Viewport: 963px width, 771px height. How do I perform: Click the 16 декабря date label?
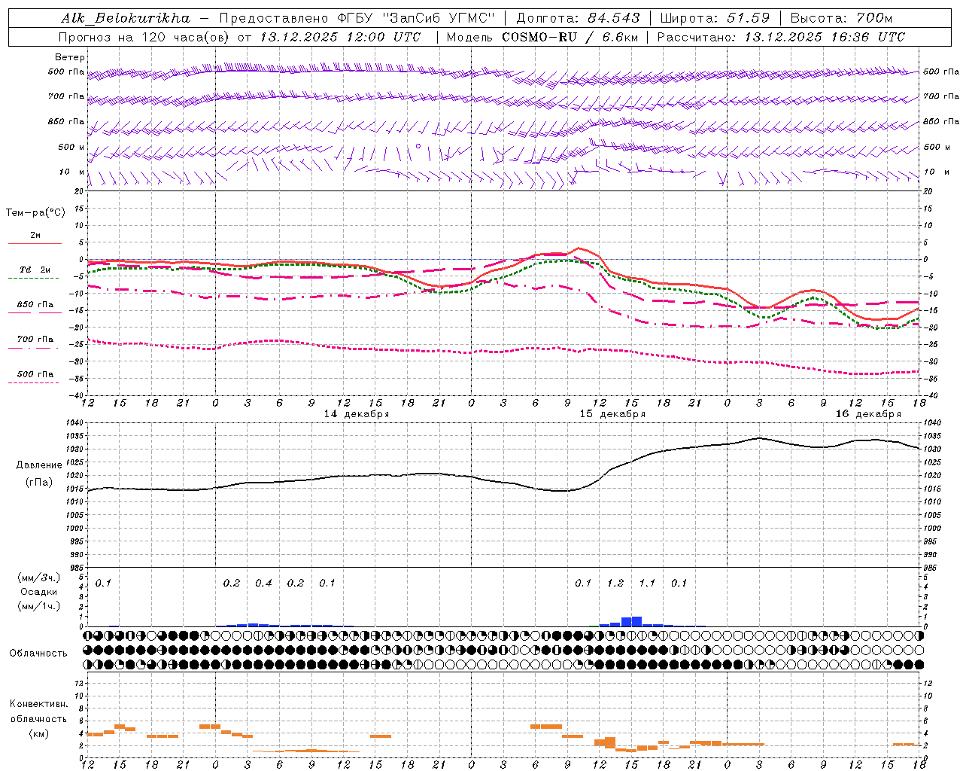point(868,414)
